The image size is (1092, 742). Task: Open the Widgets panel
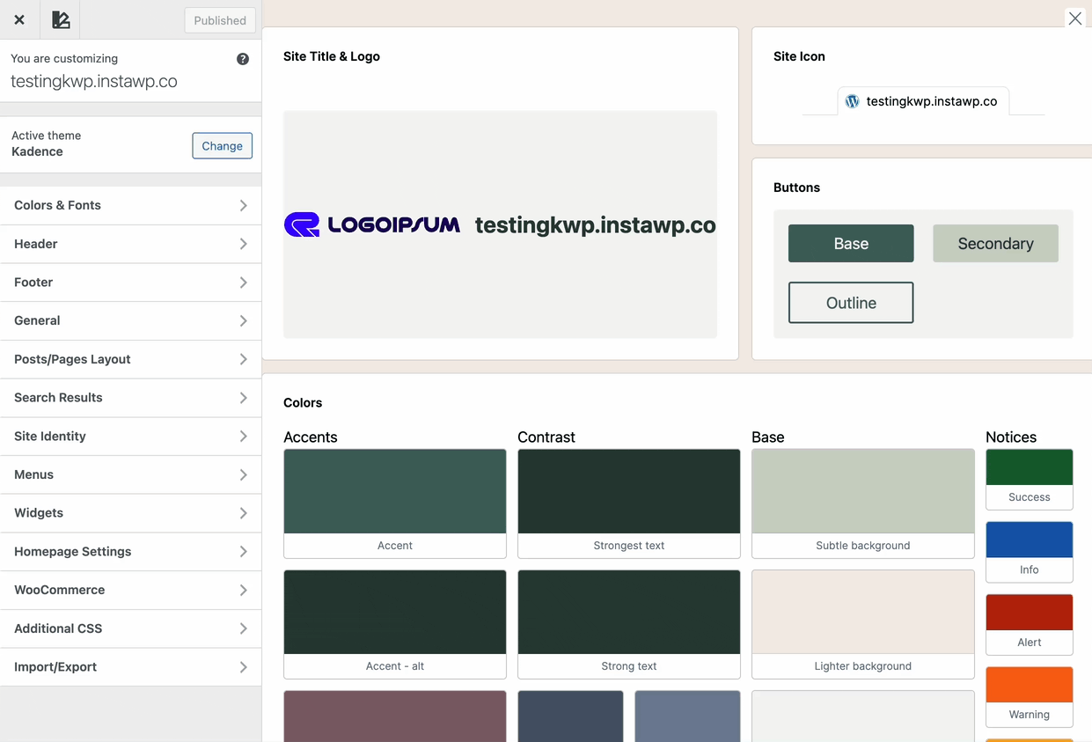point(130,512)
